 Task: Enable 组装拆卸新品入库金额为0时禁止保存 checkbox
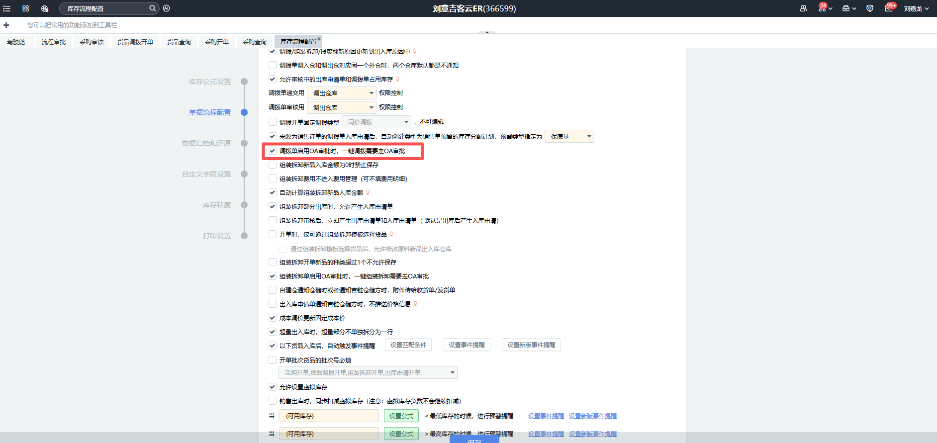click(273, 165)
